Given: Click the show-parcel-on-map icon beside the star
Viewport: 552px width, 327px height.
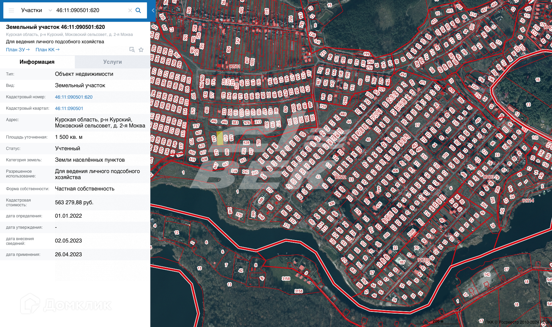Looking at the screenshot, I should coord(132,50).
